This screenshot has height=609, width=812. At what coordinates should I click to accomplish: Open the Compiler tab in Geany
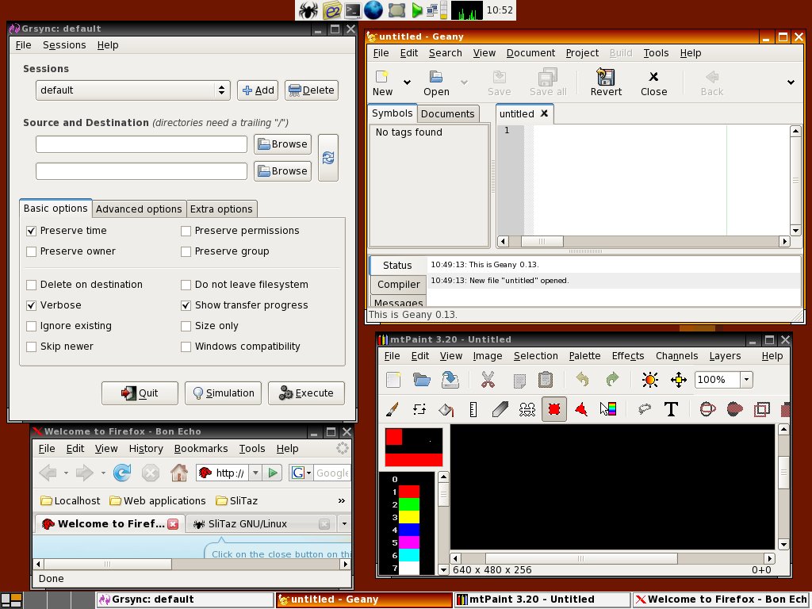[398, 285]
